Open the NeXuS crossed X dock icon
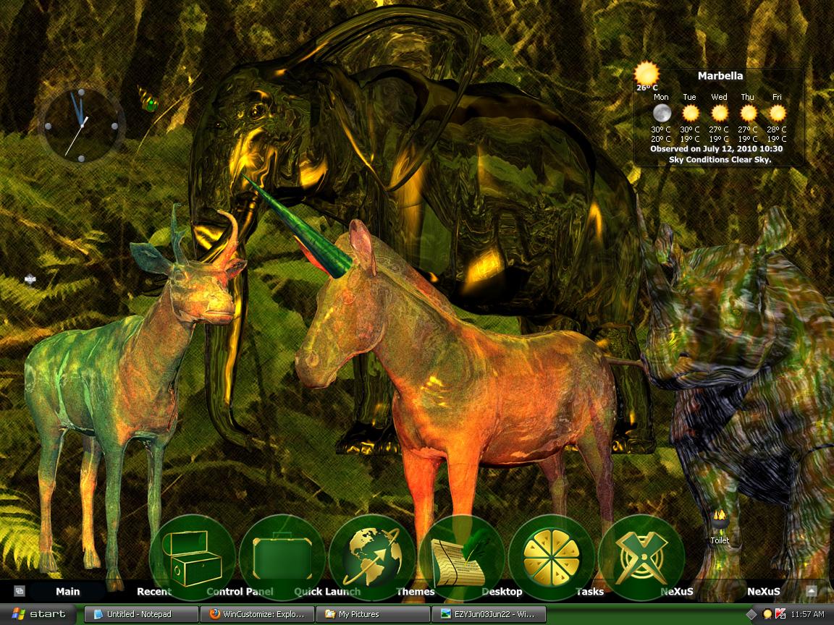 coord(641,558)
